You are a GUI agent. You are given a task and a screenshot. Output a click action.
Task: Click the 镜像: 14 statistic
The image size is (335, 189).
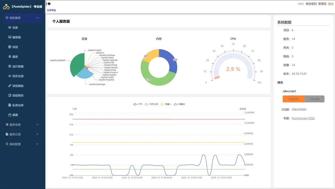tap(289, 65)
